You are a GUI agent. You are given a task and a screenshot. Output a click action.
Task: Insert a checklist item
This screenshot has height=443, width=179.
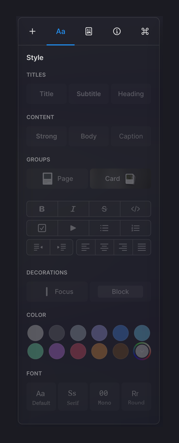[x=42, y=228]
